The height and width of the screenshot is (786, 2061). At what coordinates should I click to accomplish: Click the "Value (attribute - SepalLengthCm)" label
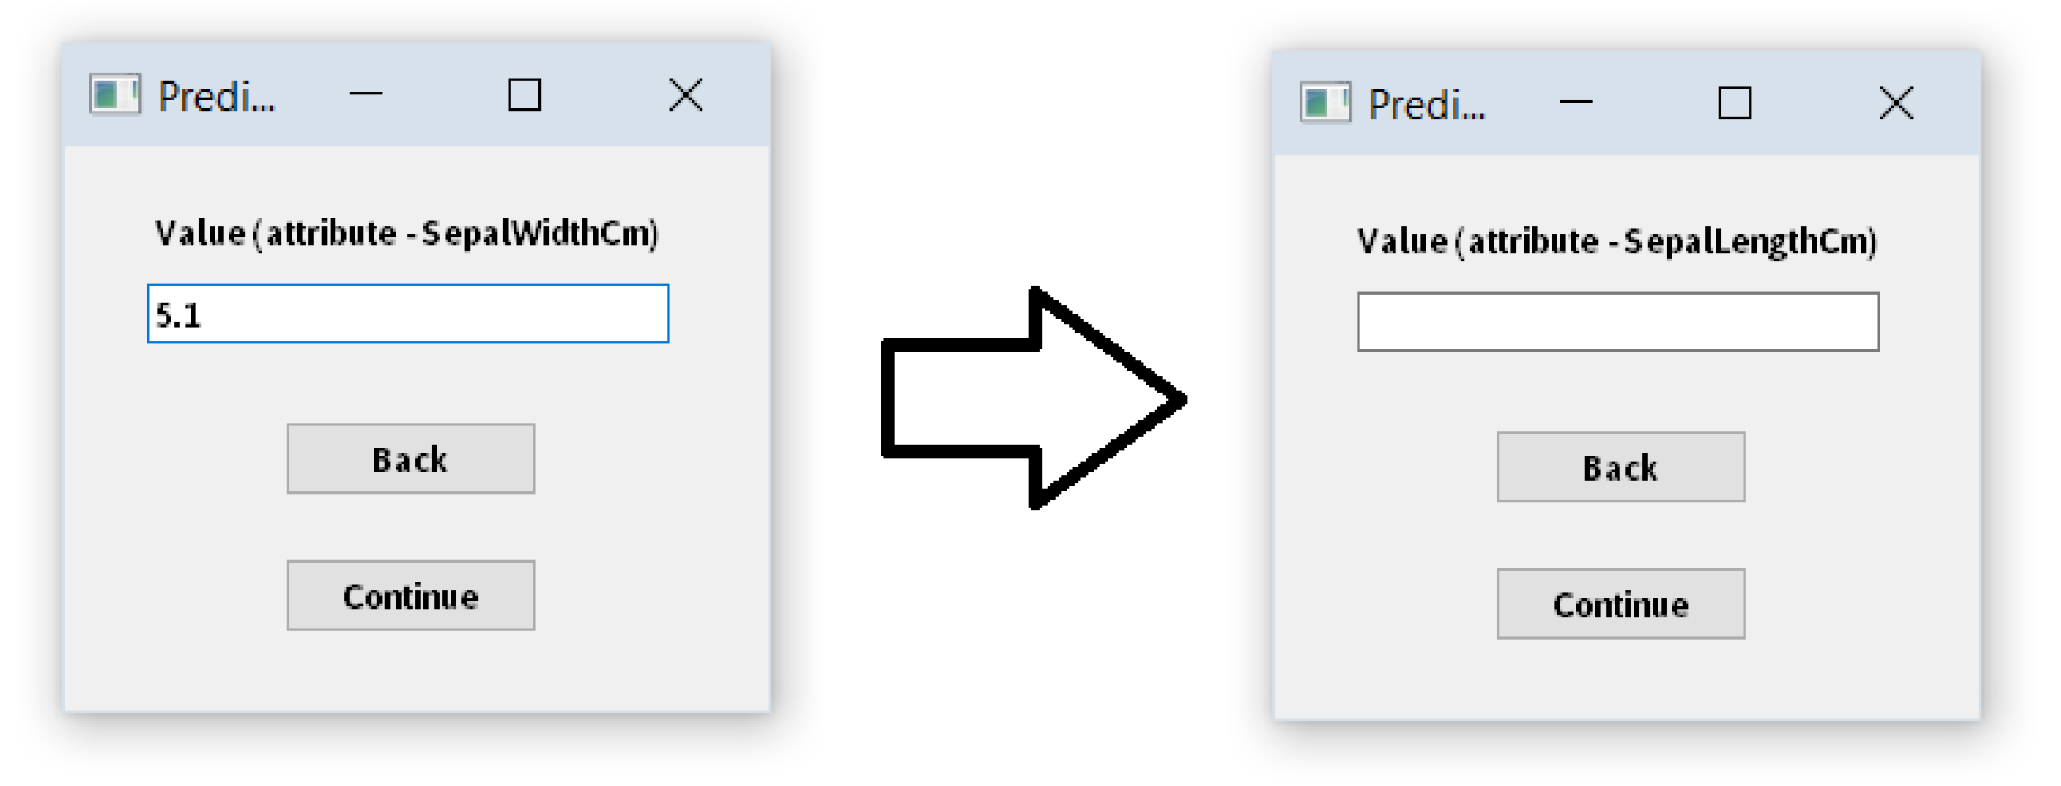tap(1617, 242)
